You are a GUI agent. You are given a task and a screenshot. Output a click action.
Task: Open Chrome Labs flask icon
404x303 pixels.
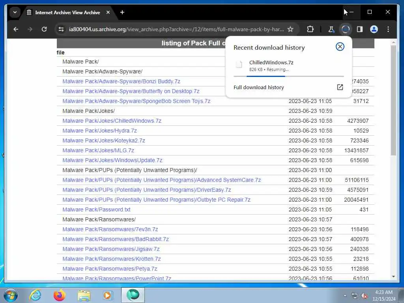(x=331, y=29)
